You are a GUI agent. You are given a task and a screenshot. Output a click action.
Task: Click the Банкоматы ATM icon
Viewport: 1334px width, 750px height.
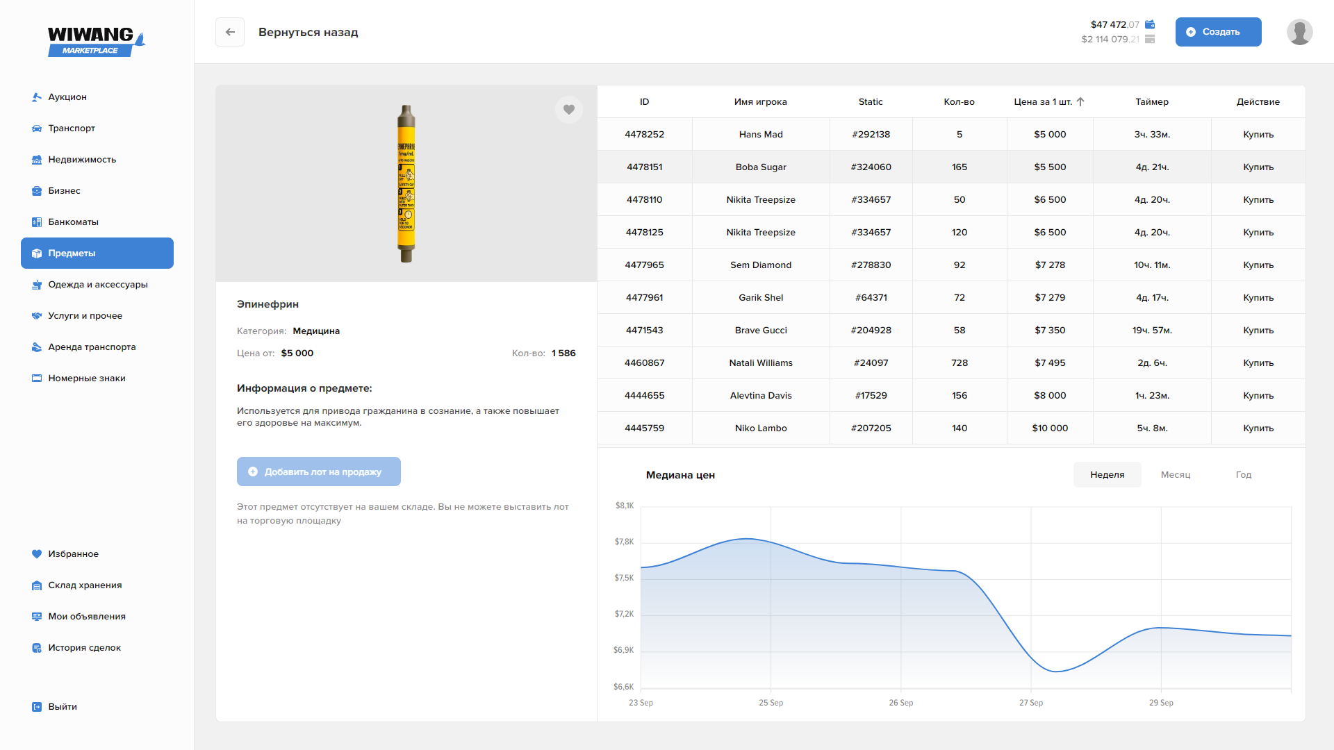click(37, 222)
